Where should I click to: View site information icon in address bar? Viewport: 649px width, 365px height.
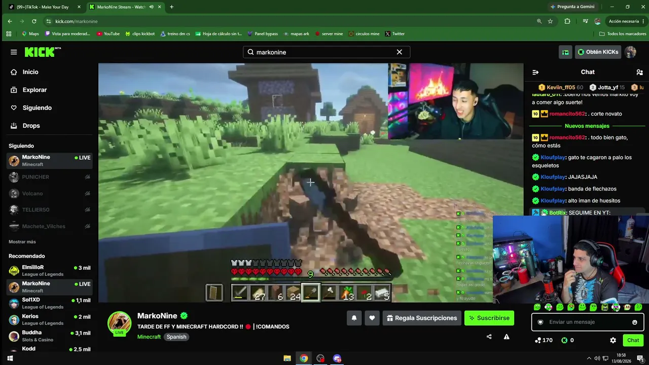[49, 21]
